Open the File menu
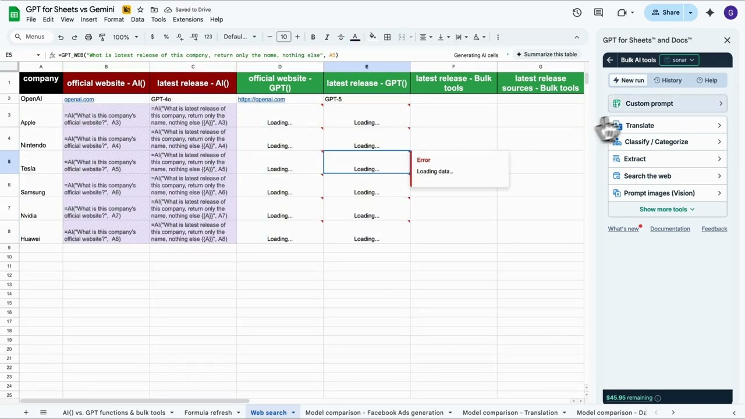 pyautogui.click(x=31, y=20)
